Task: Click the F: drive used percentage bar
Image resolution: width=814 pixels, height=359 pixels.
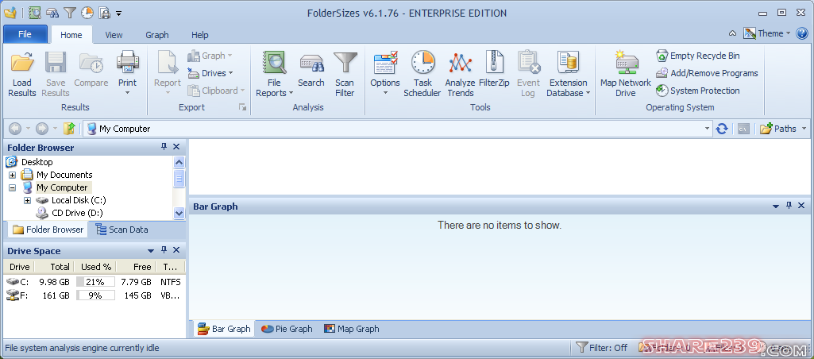Action: pyautogui.click(x=96, y=295)
